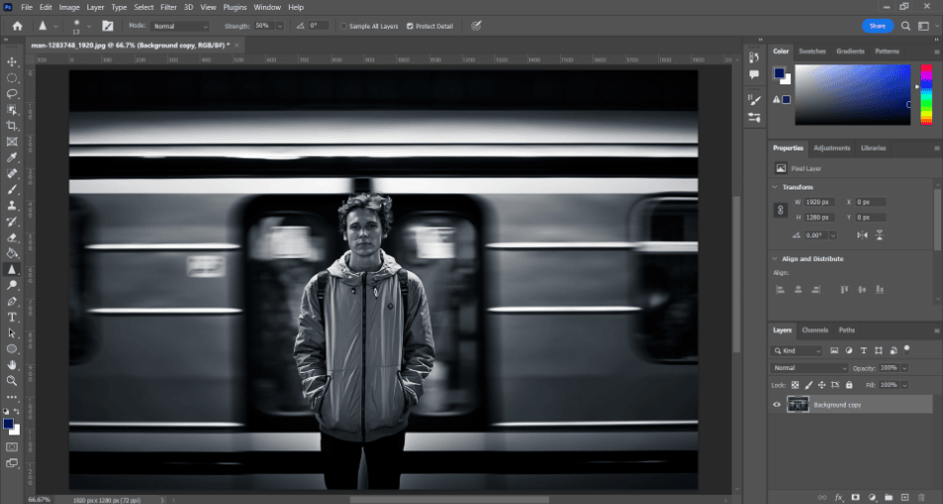The width and height of the screenshot is (943, 504).
Task: Select the Brush tool
Action: (x=12, y=189)
